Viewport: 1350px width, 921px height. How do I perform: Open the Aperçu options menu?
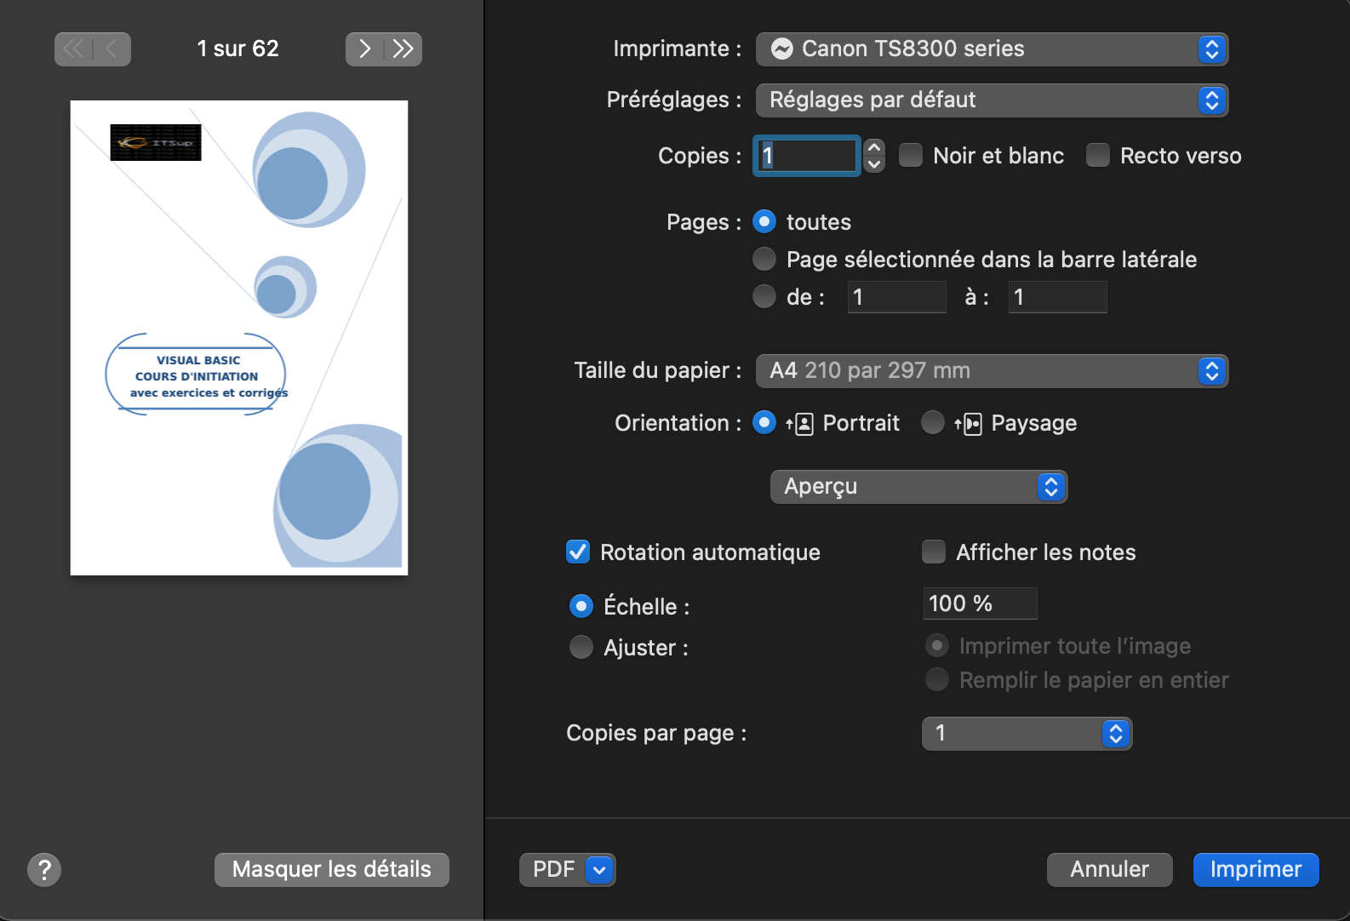coord(918,486)
